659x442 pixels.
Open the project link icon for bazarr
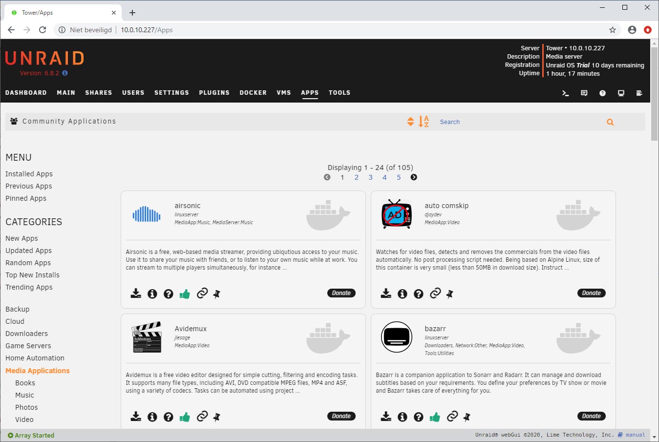tap(452, 416)
